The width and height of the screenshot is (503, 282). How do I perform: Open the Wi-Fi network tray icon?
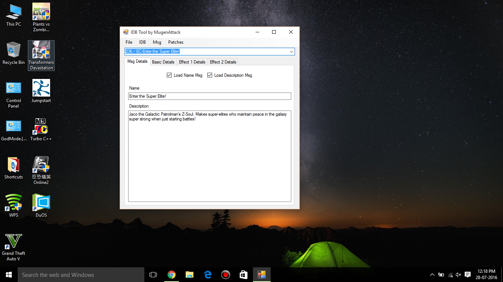[x=450, y=275]
